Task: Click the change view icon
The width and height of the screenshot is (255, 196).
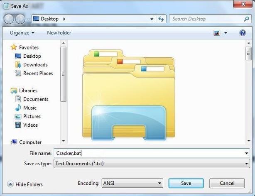Action: tap(217, 33)
